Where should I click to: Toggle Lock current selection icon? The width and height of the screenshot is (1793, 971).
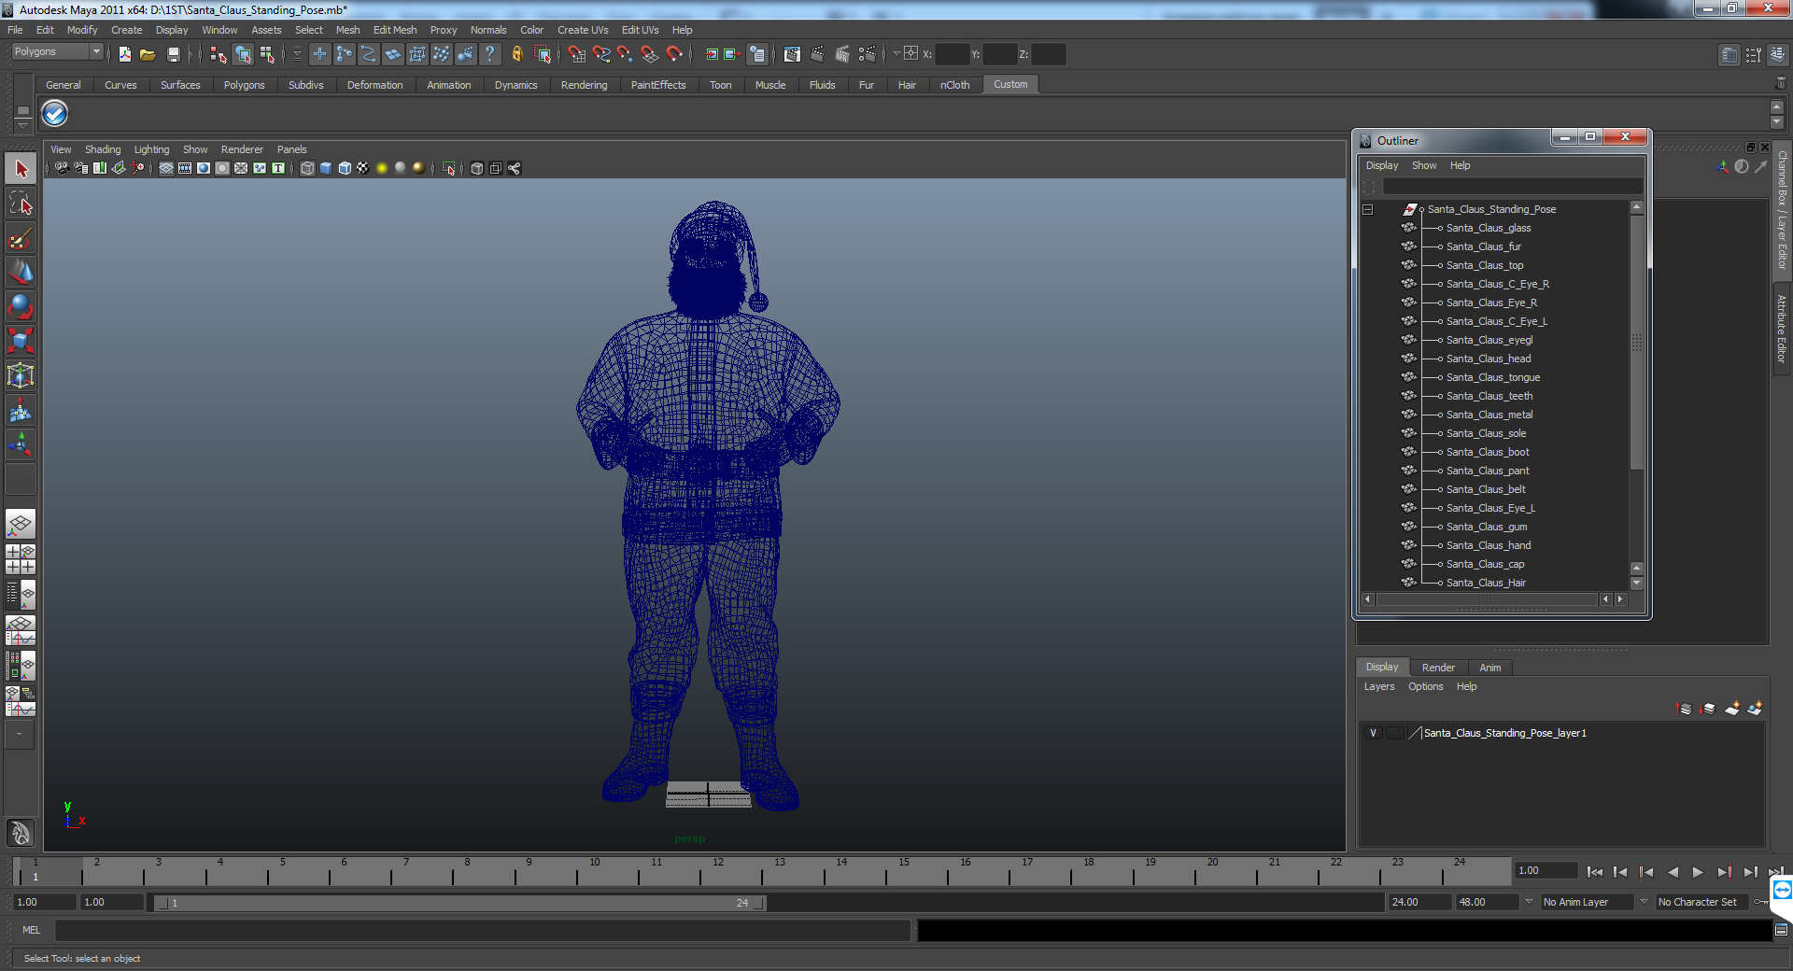517,55
